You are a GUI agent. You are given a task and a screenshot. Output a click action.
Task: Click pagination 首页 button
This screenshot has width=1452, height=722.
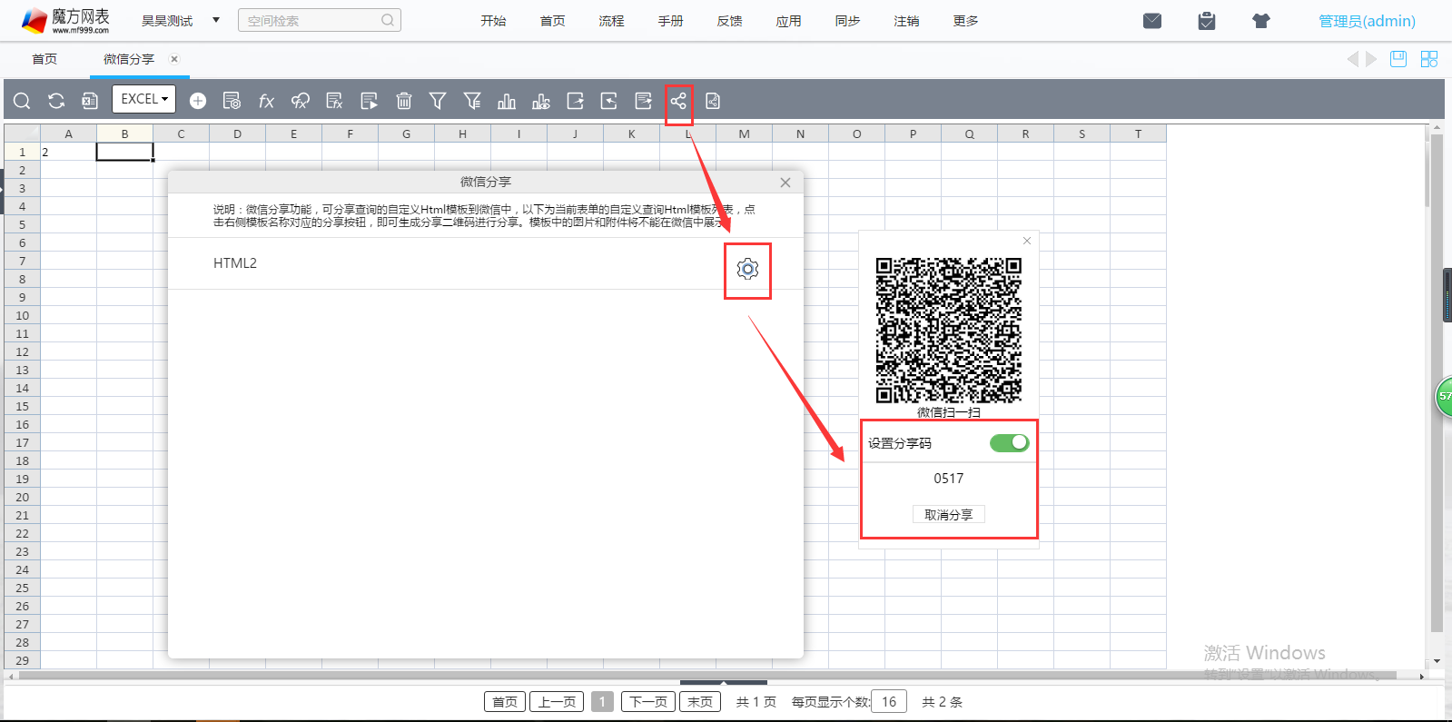pyautogui.click(x=505, y=702)
